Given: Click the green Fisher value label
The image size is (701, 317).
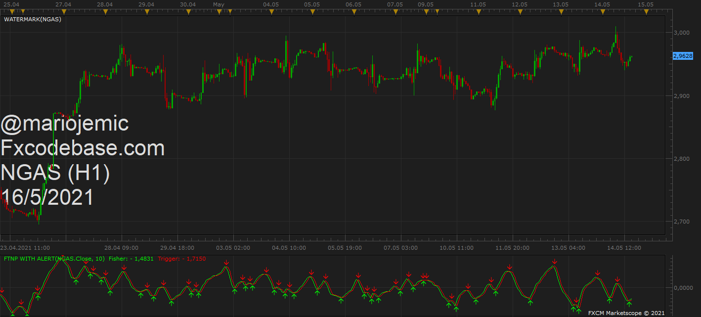Looking at the screenshot, I should click(131, 259).
